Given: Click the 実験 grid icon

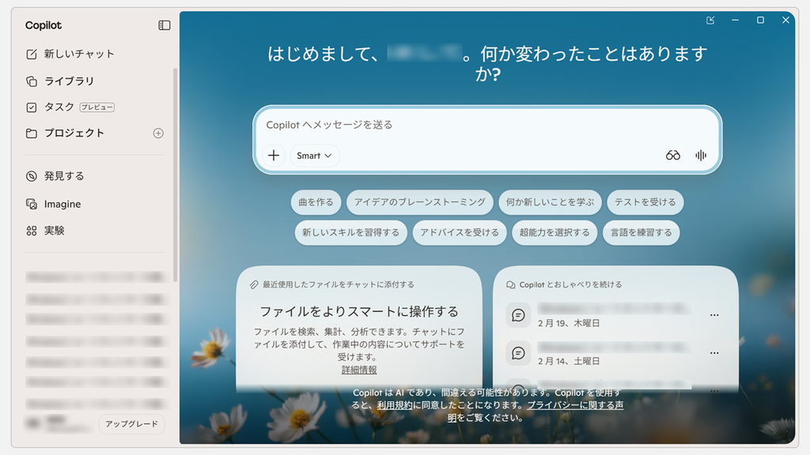Looking at the screenshot, I should click(32, 231).
